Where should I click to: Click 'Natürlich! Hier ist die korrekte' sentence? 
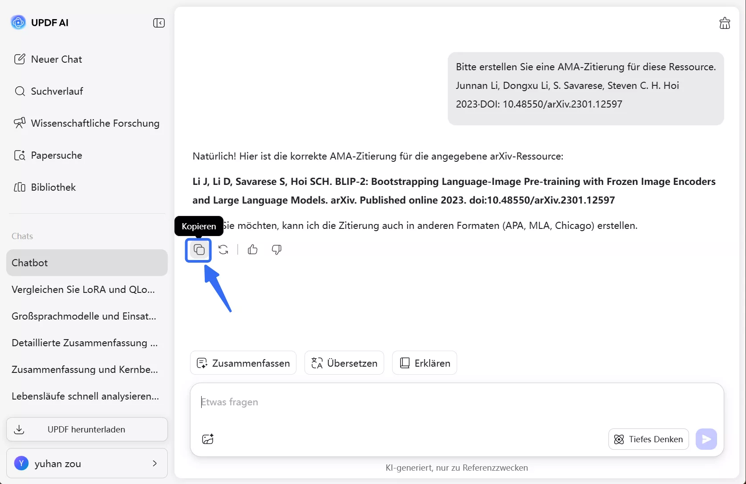(x=378, y=156)
